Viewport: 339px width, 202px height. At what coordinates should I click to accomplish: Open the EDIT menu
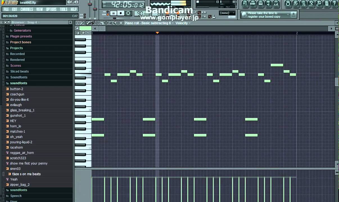click(x=15, y=9)
